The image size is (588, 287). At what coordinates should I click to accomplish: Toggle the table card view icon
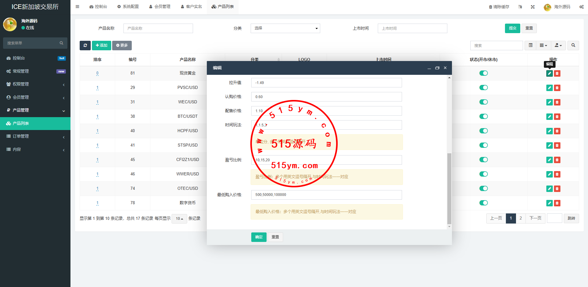[x=530, y=45]
